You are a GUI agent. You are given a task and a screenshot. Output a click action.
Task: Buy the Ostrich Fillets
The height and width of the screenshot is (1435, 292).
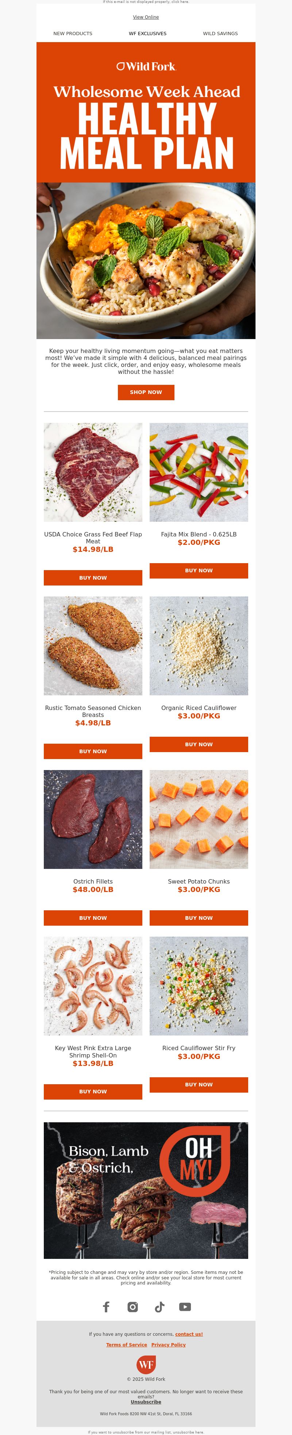click(x=93, y=918)
